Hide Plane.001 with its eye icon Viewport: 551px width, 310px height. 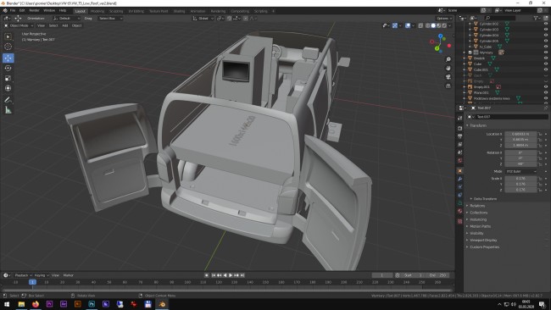546,92
